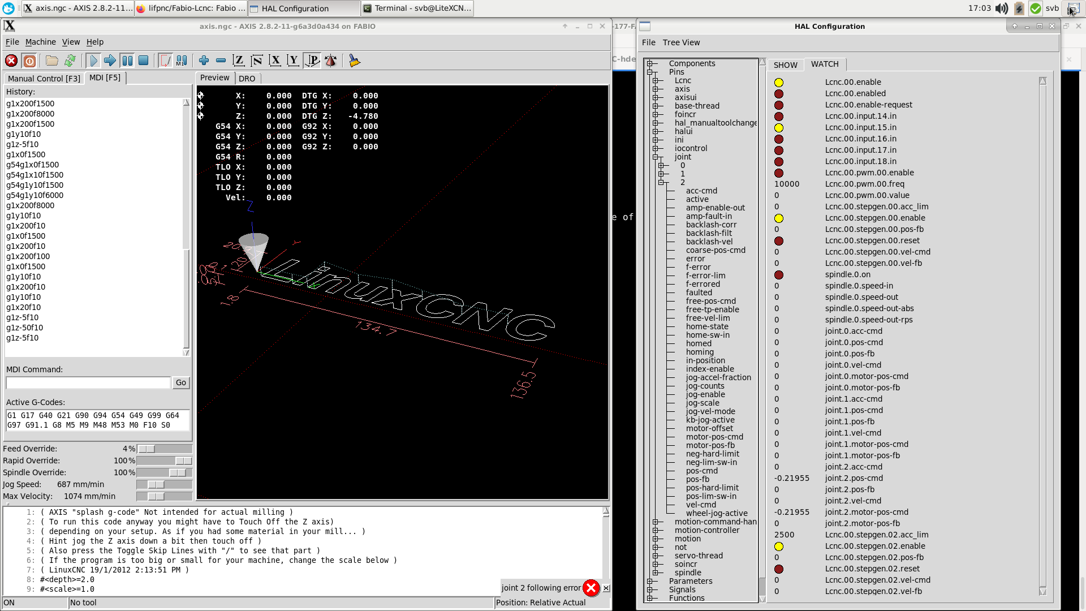Click the MDI Command input field
1086x611 pixels.
88,383
